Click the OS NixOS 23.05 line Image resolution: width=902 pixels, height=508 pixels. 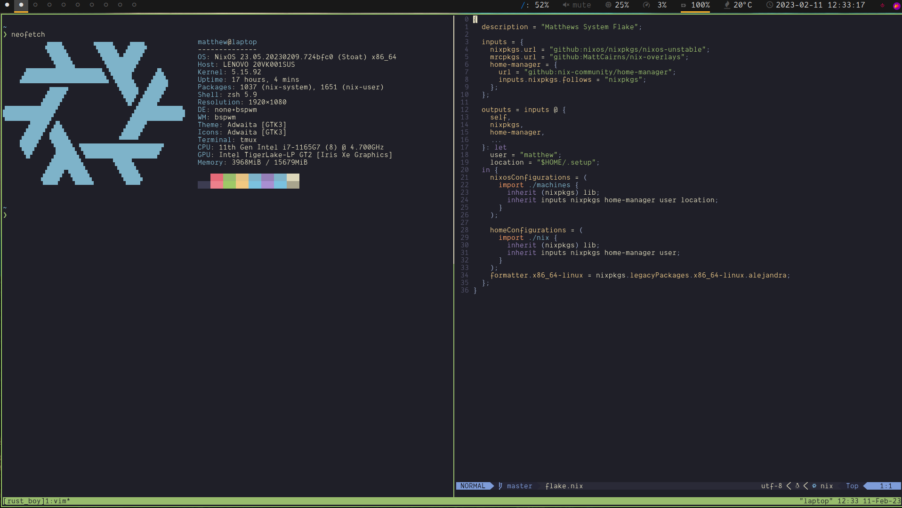point(297,57)
